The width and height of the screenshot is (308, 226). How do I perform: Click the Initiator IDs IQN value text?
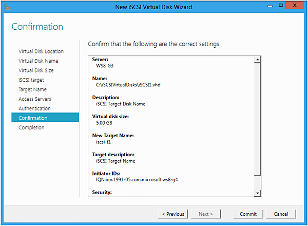coord(137,180)
